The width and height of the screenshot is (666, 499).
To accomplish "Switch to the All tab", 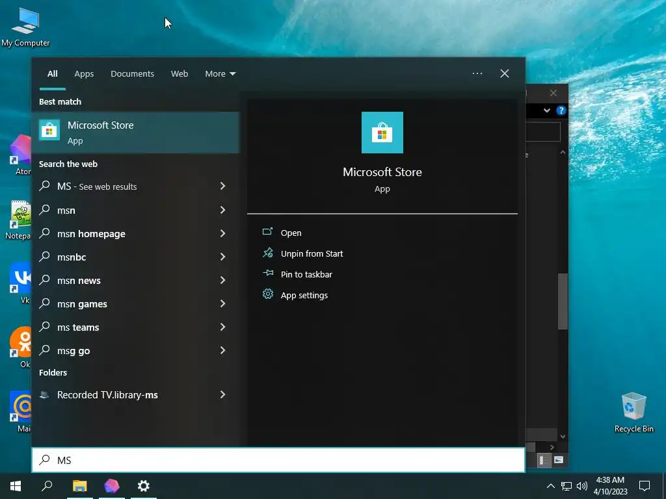I will click(52, 74).
